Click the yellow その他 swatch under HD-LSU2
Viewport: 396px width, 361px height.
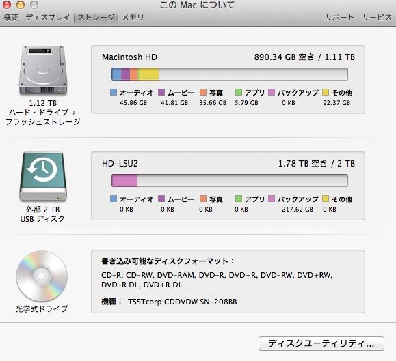click(x=326, y=199)
